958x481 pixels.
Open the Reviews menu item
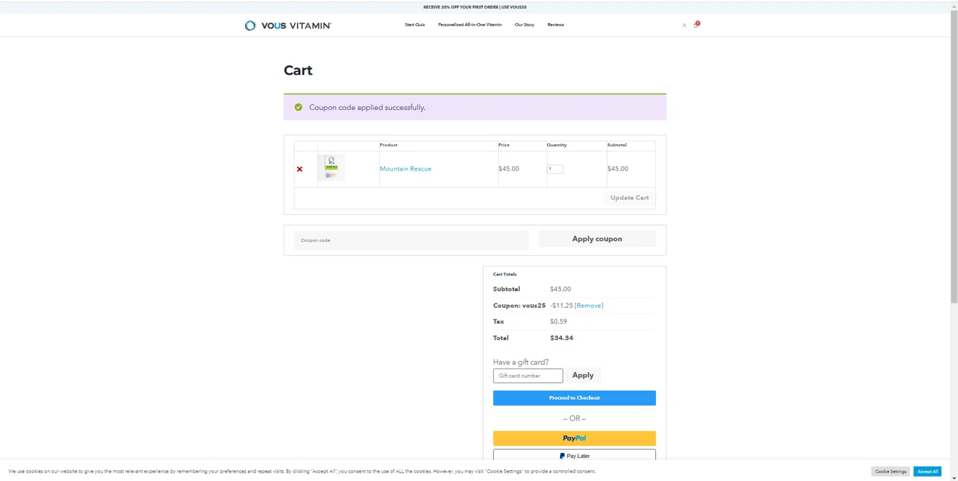pos(556,25)
